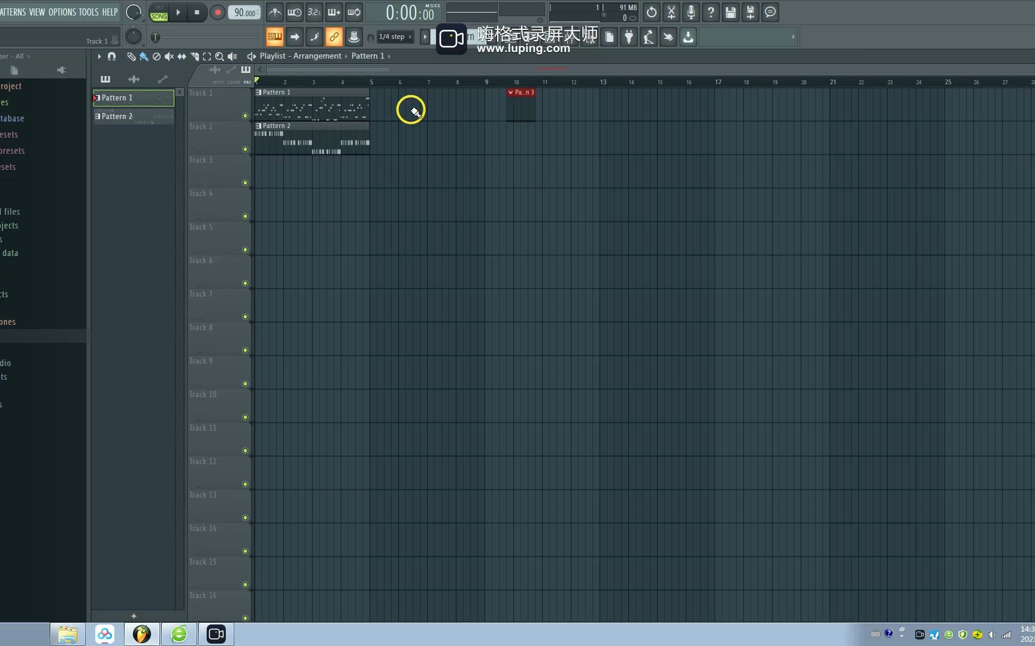1035x646 pixels.
Task: Toggle blend recording overdub
Action: tap(334, 12)
